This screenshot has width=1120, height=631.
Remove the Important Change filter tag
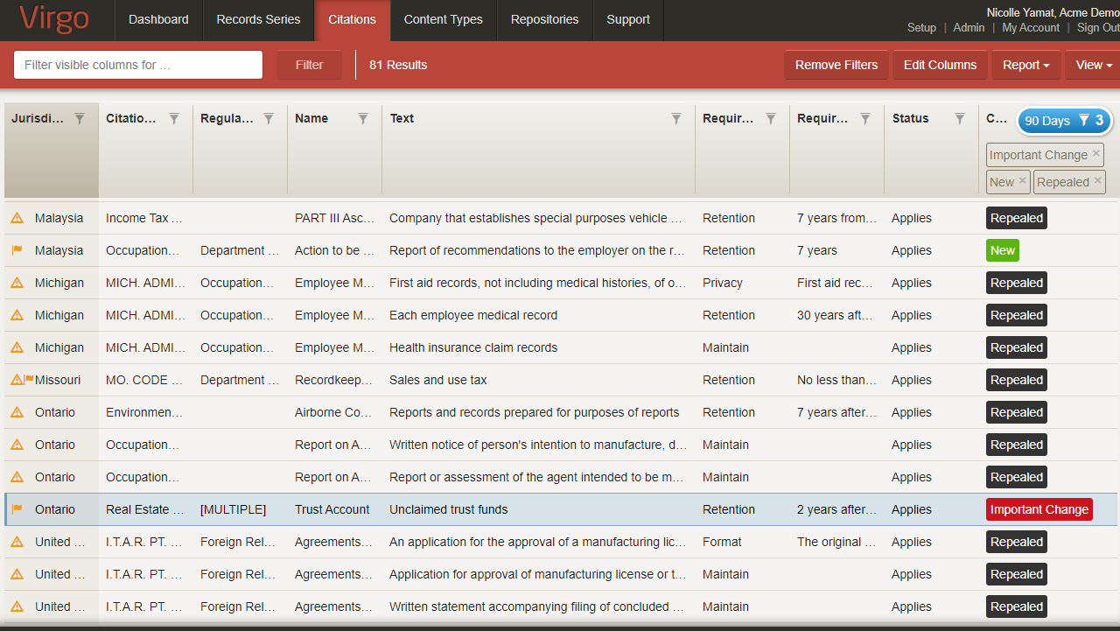(x=1095, y=153)
